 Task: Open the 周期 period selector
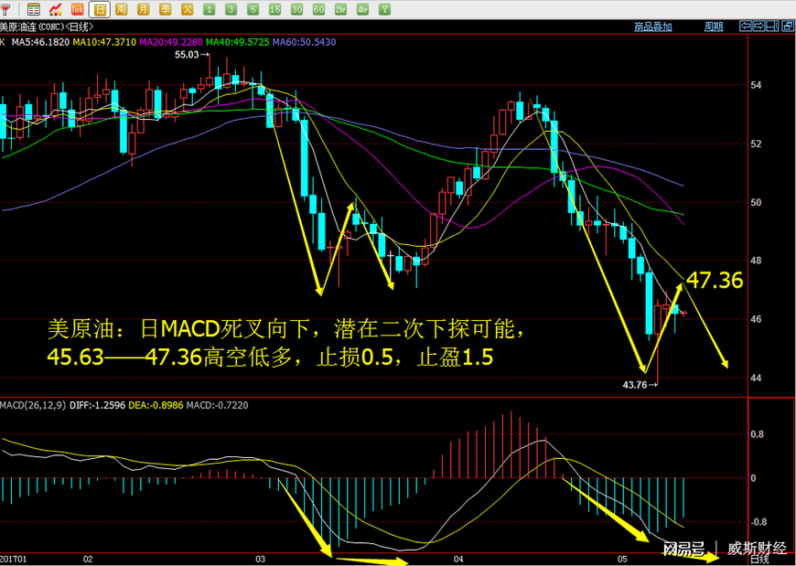tap(713, 27)
